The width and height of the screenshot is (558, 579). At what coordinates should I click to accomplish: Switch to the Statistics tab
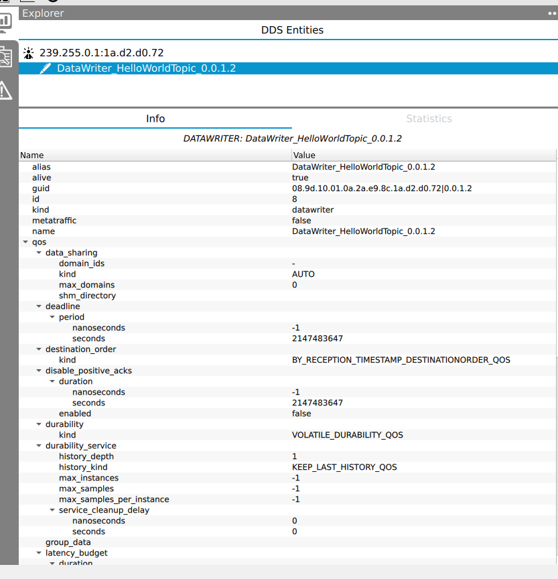pyautogui.click(x=429, y=119)
